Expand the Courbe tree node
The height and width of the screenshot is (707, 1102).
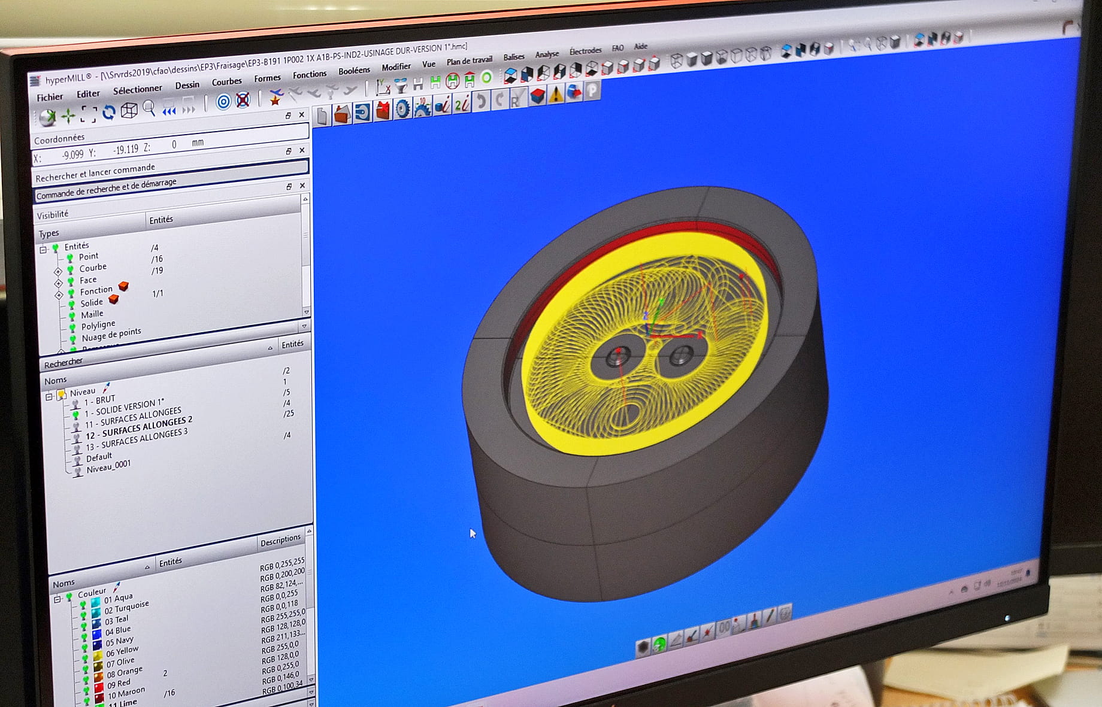[58, 271]
